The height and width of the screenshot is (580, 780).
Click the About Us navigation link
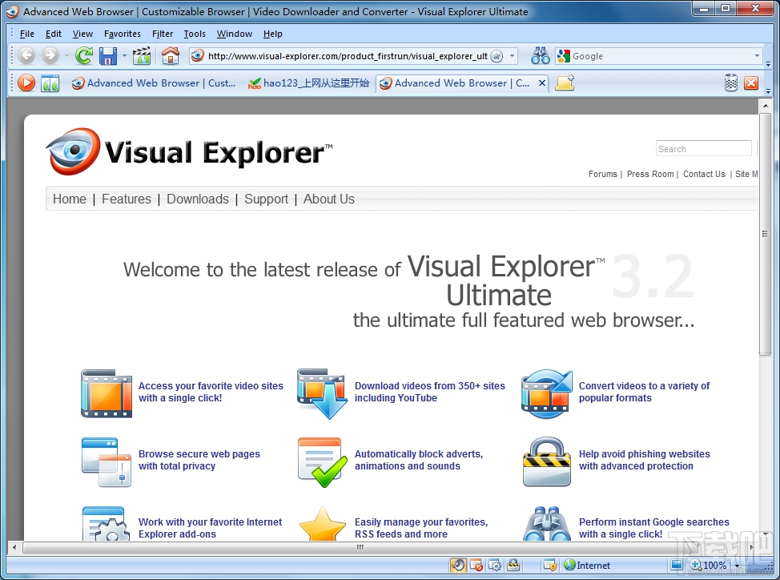click(x=329, y=199)
